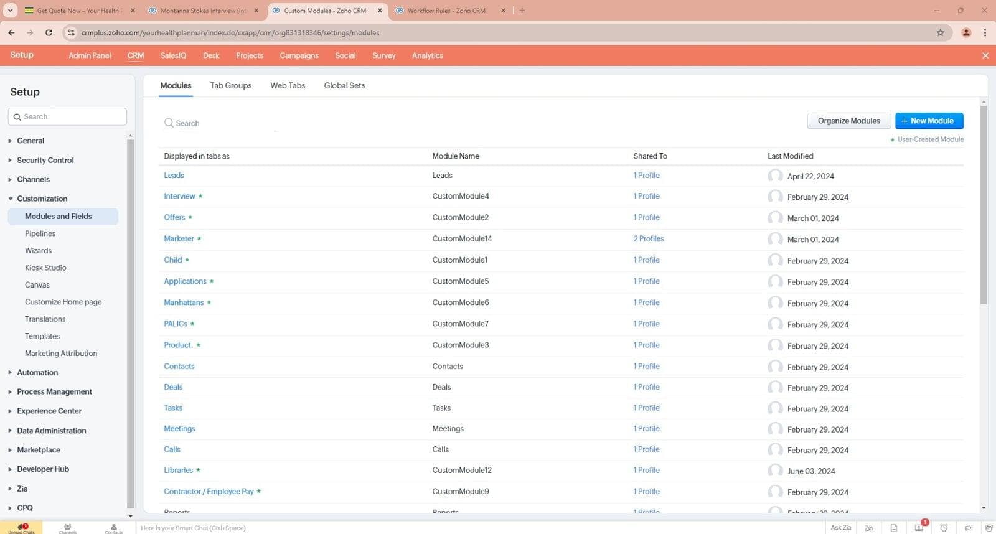Image resolution: width=996 pixels, height=534 pixels.
Task: Open Analytics in top navigation
Action: 428,55
